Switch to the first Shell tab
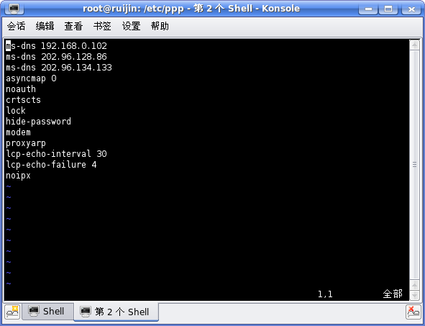The image size is (425, 326). [47, 312]
